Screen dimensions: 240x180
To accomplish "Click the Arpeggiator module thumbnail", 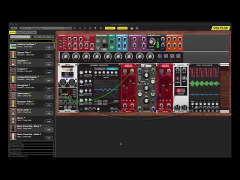I will [13, 87].
